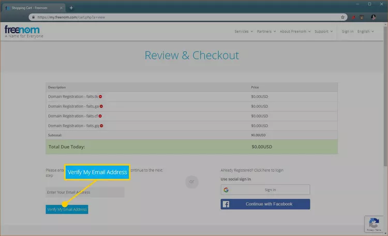Open the Support dropdown menu
This screenshot has width=388, height=236.
324,32
